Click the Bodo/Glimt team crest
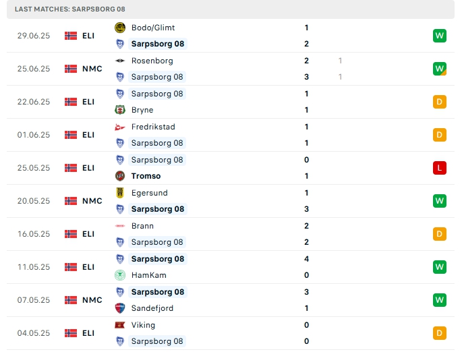 click(120, 28)
